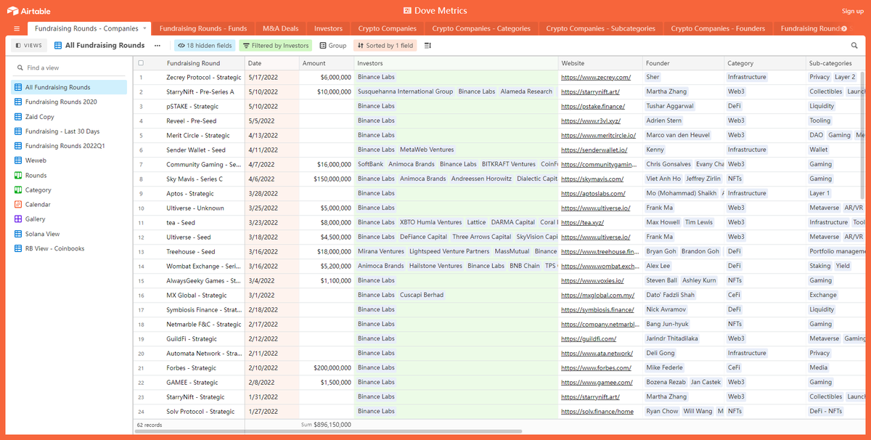Switch to M&A Deals tab
This screenshot has width=871, height=440.
coord(280,28)
